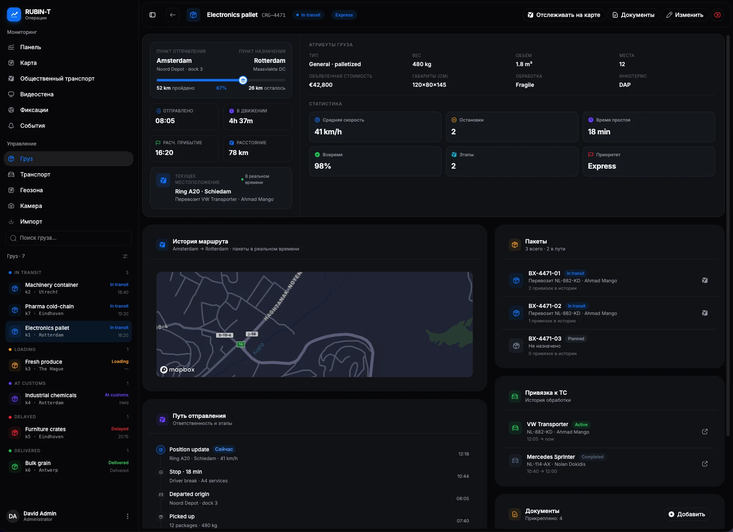This screenshot has height=532, width=733.
Task: Click the Изменить button
Action: [685, 15]
